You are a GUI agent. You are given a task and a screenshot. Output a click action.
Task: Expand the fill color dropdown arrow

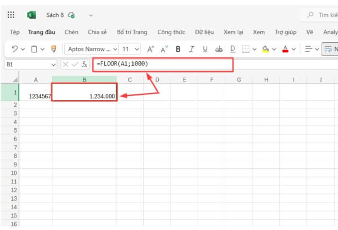click(274, 49)
